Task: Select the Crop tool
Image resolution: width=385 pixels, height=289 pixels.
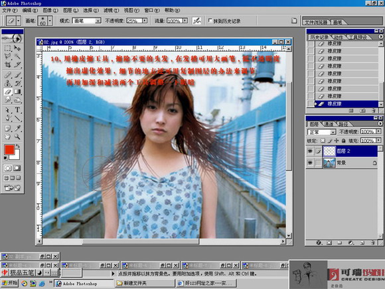Action: tap(8, 64)
